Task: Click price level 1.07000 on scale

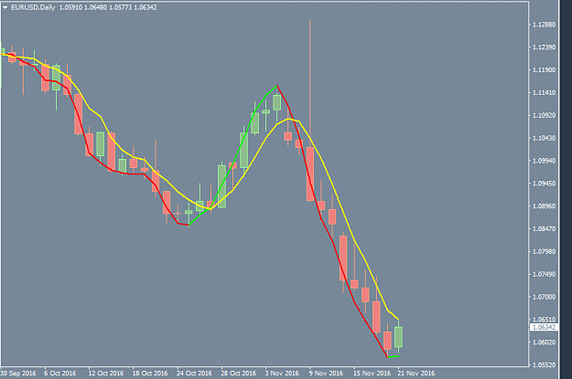Action: click(x=544, y=297)
